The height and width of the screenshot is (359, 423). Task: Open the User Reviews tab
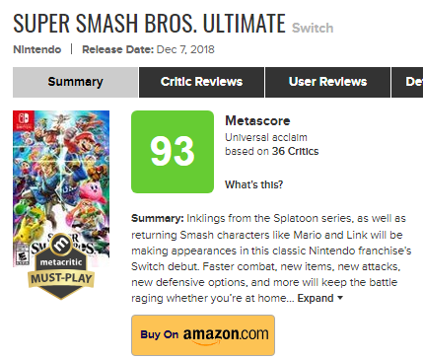point(327,82)
